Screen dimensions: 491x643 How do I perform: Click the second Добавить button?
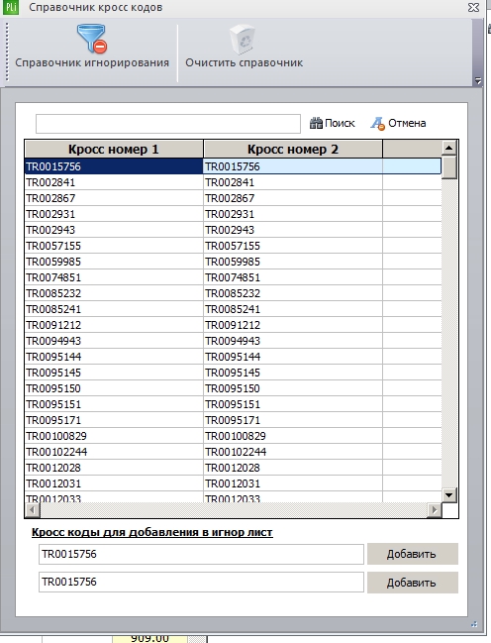(413, 583)
